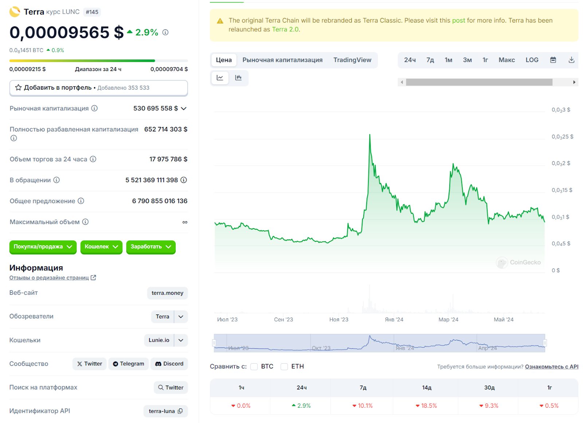Image resolution: width=583 pixels, height=423 pixels.
Task: Select the 1г time range
Action: 485,60
